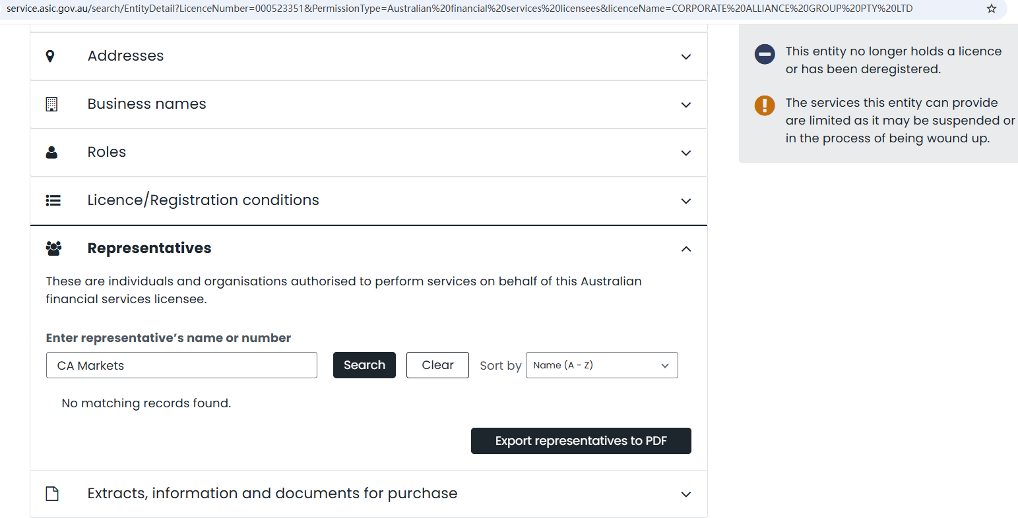Click the no-longer-licensed minus status icon
Screen dimensions: 1018x518
pos(765,54)
